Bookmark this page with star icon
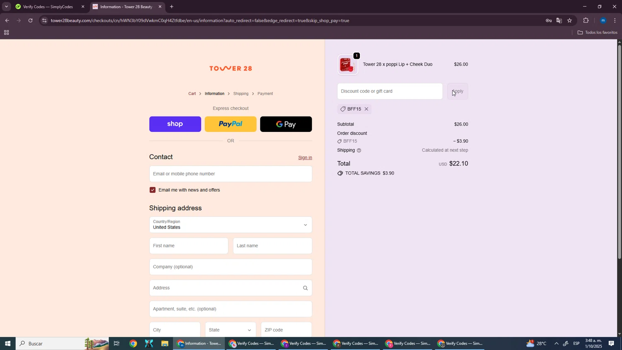 (x=569, y=20)
